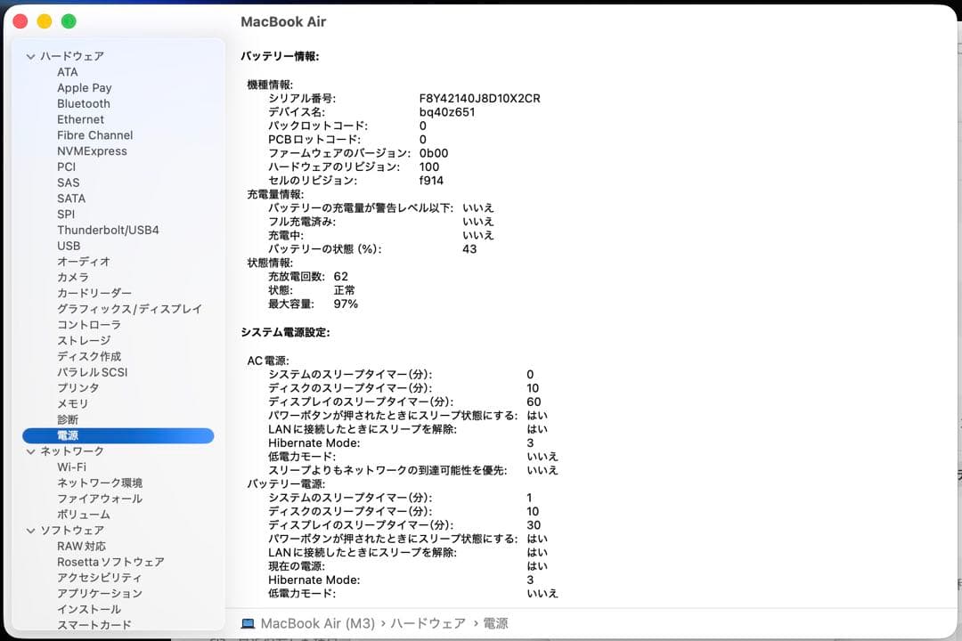Select Rosetta ソフトウェア item
The width and height of the screenshot is (962, 641).
pyautogui.click(x=110, y=562)
